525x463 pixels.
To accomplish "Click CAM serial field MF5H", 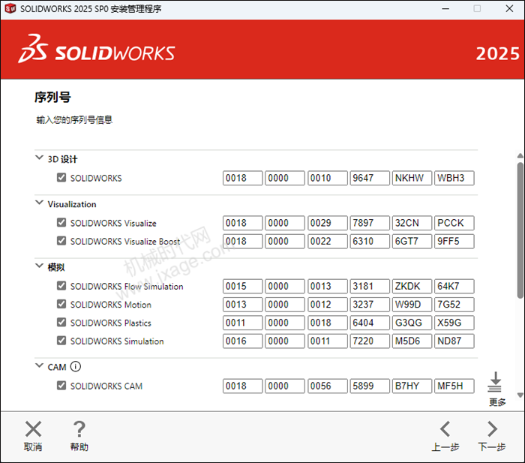I will pyautogui.click(x=454, y=386).
